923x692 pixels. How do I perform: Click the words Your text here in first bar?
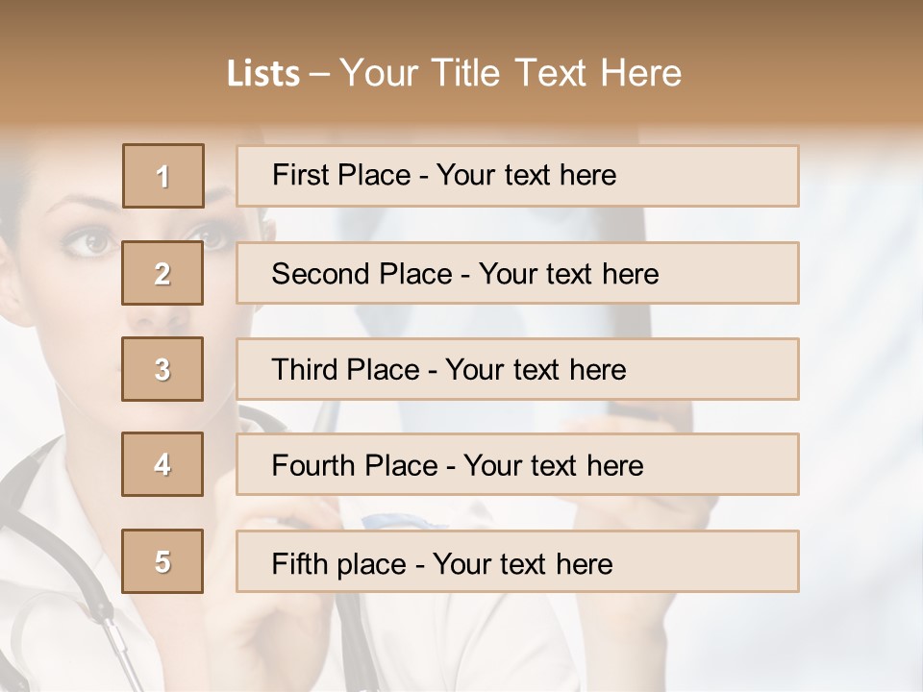(x=526, y=176)
